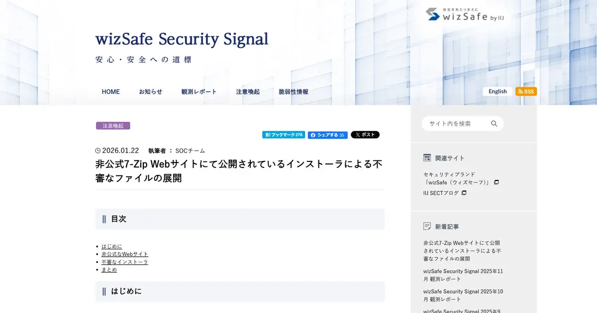Click the search magnifier icon
The image size is (597, 313).
point(494,123)
